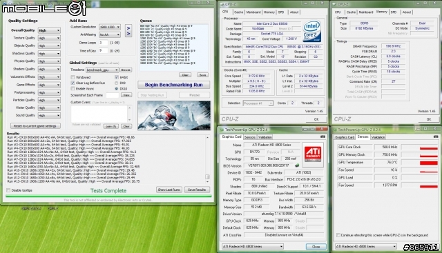This screenshot has height=253, width=442.
Task: Open the Timedemo benchmark_gpu dropdown
Action: tap(102, 70)
